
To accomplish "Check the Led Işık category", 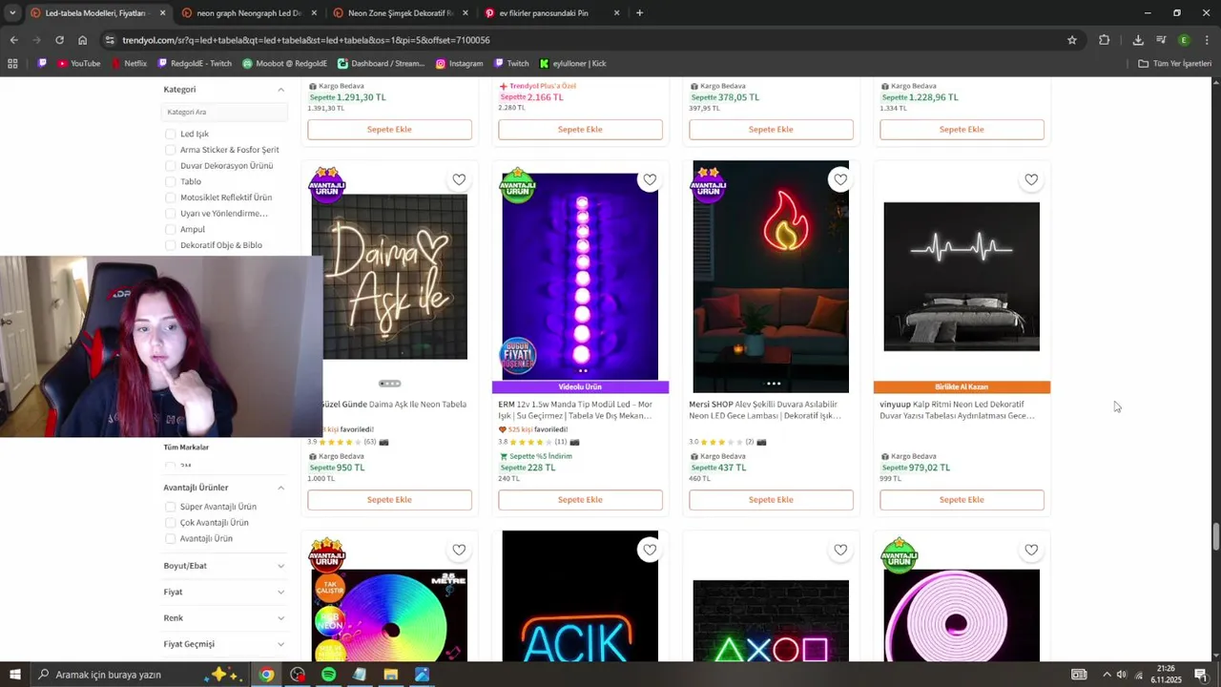I will [x=170, y=134].
